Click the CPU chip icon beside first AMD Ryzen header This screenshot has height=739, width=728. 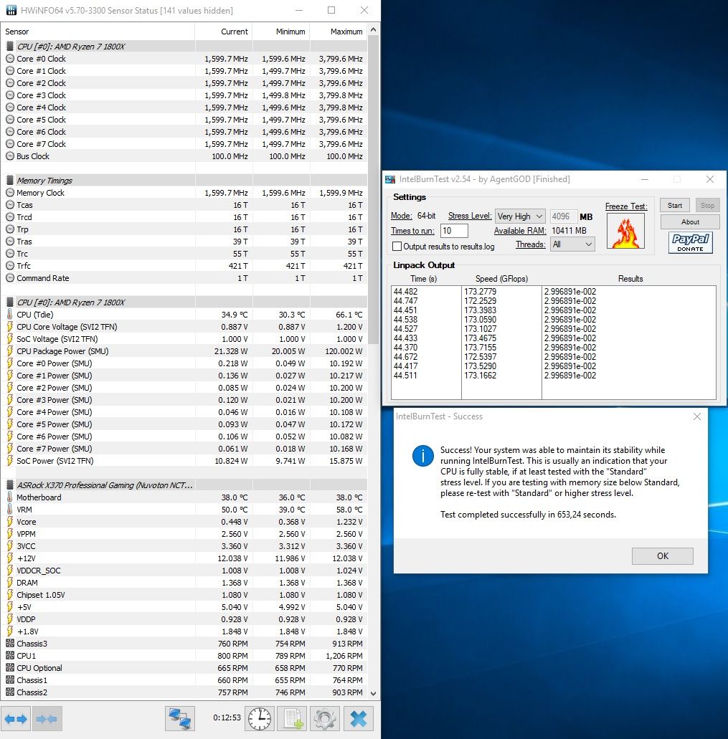(x=10, y=46)
